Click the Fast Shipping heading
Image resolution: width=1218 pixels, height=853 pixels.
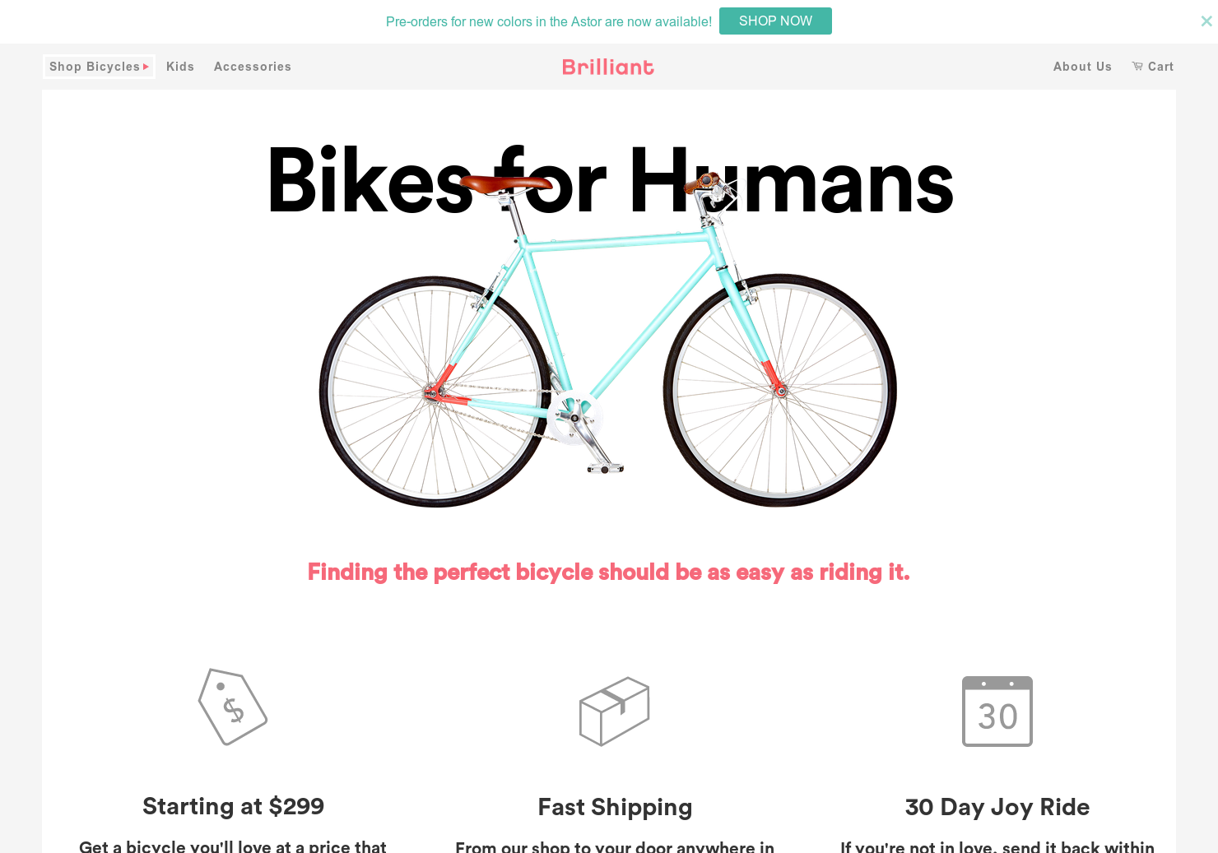[615, 807]
